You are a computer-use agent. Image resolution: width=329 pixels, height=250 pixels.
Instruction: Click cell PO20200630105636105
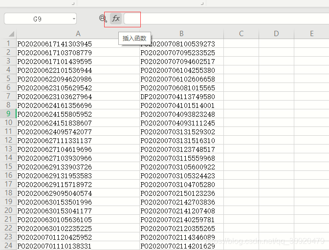coord(78,220)
